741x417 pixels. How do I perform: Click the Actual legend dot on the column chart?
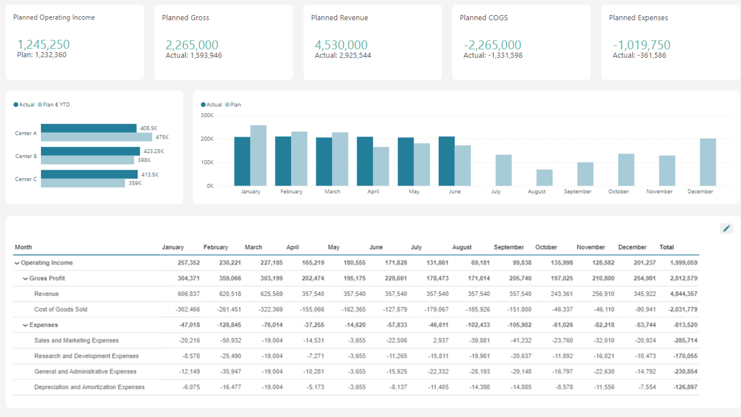tap(204, 105)
